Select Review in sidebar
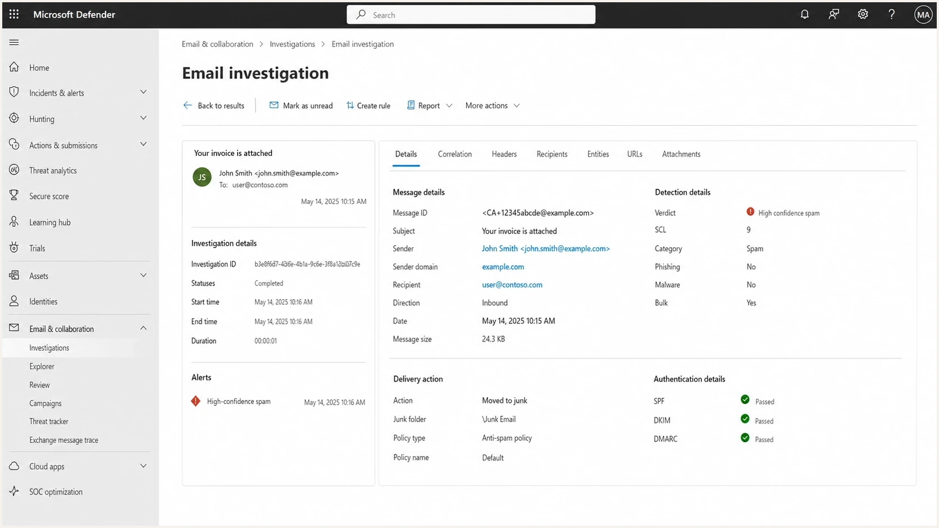The width and height of the screenshot is (939, 528). click(40, 385)
